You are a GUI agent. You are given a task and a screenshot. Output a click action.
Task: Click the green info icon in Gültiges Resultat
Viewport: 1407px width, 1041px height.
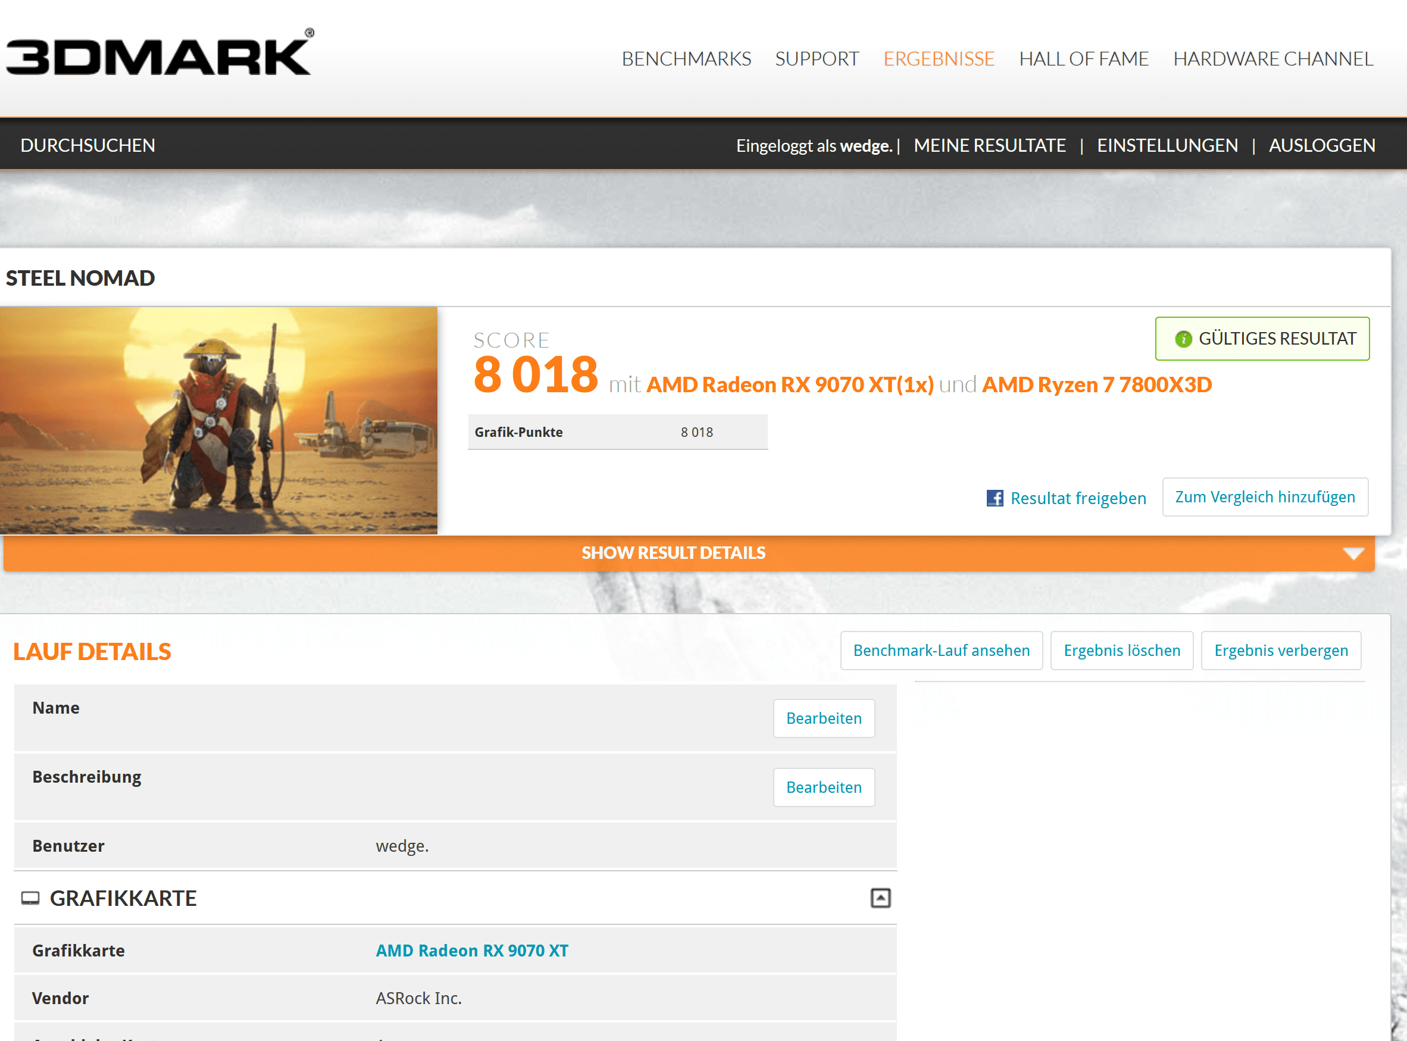(x=1183, y=339)
